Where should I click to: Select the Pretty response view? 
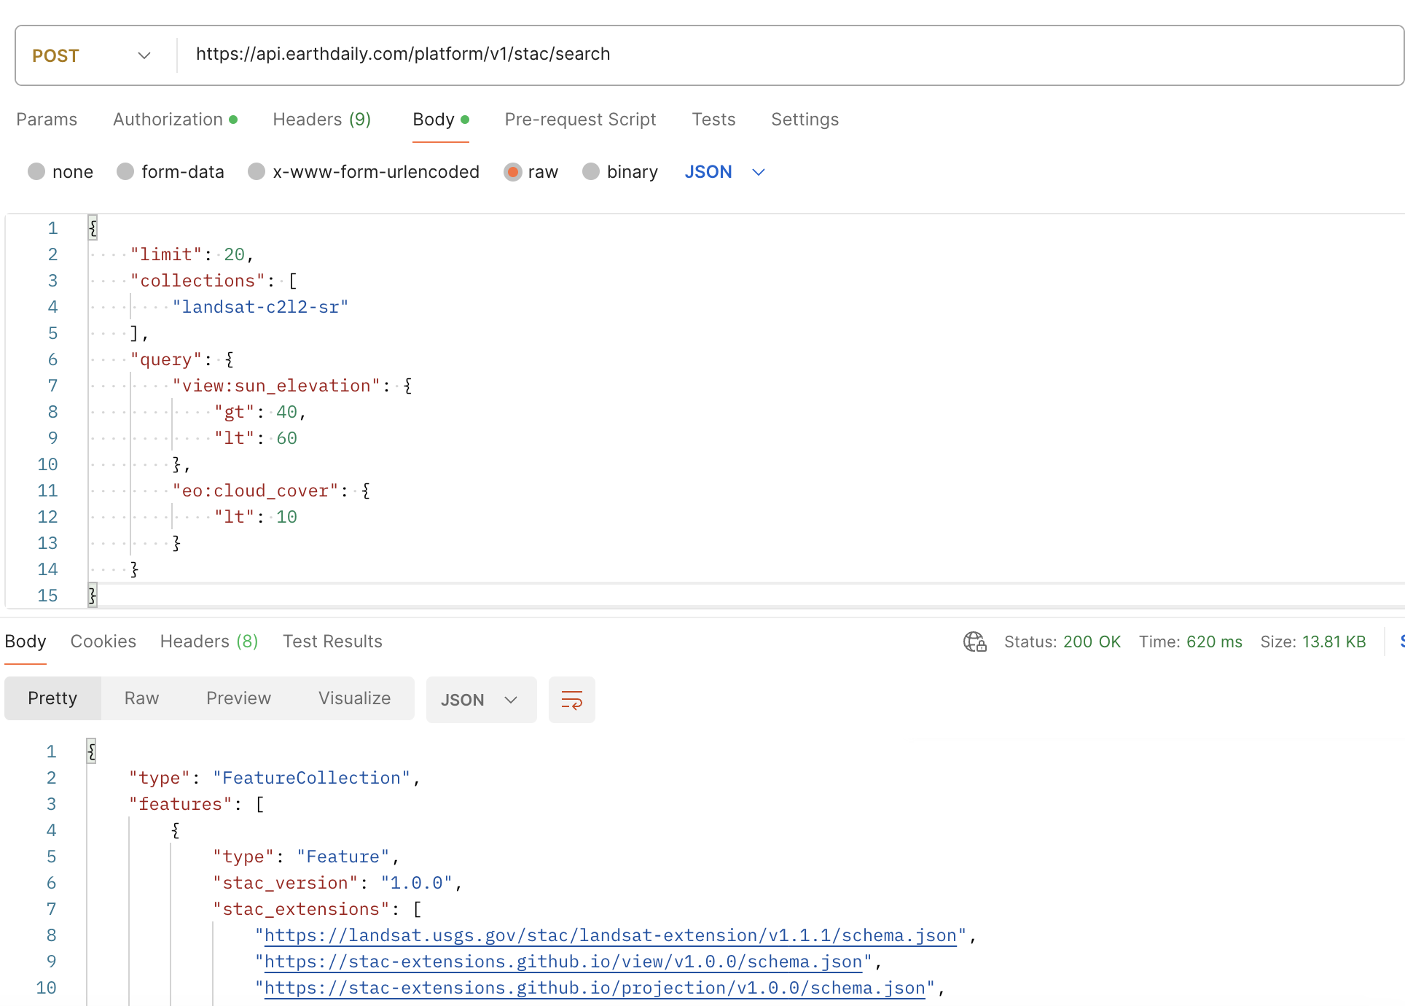point(52,698)
